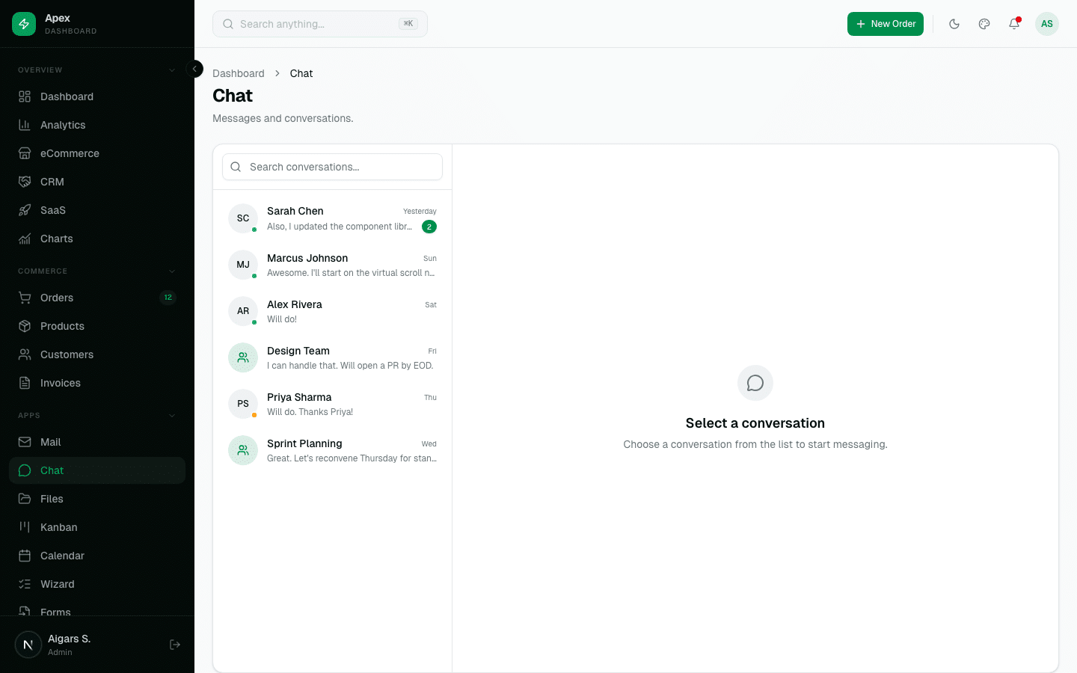
Task: Select the Invoices icon
Action: [x=24, y=383]
